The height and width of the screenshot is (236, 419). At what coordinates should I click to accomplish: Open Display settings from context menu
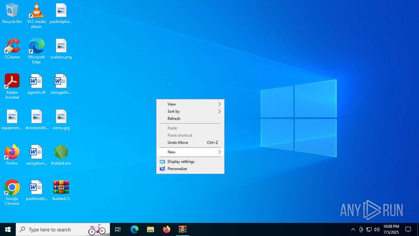coord(190,162)
